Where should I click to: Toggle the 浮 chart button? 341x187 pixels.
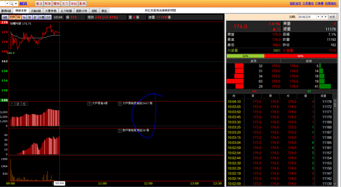[x=29, y=17]
